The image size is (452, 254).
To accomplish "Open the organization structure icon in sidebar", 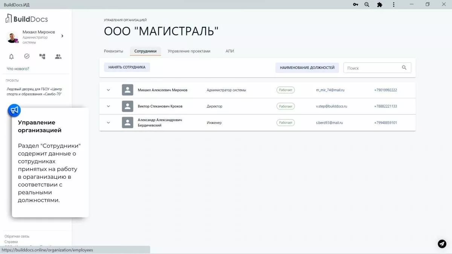I will (42, 56).
